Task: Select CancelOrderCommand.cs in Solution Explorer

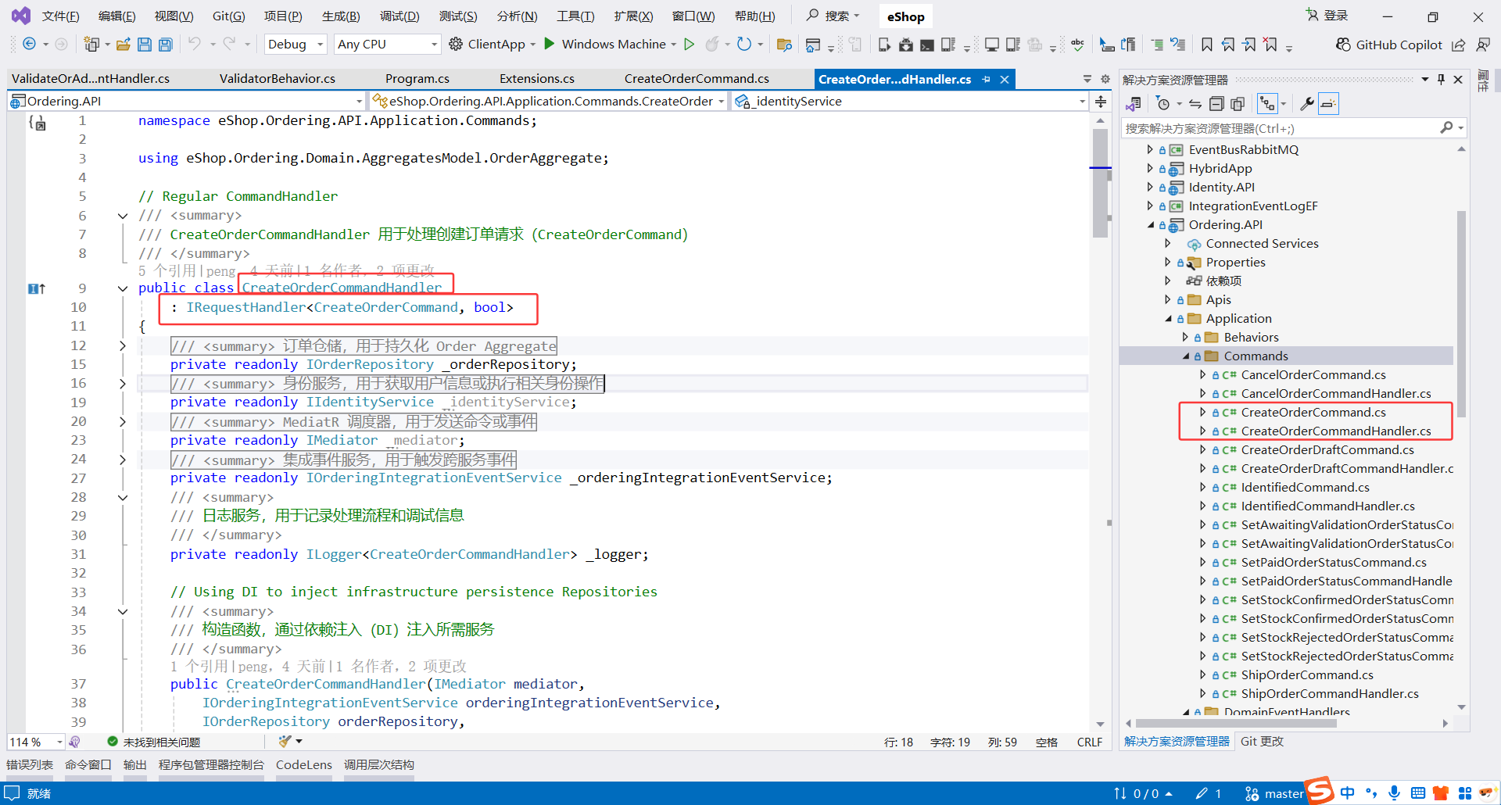Action: (x=1313, y=375)
